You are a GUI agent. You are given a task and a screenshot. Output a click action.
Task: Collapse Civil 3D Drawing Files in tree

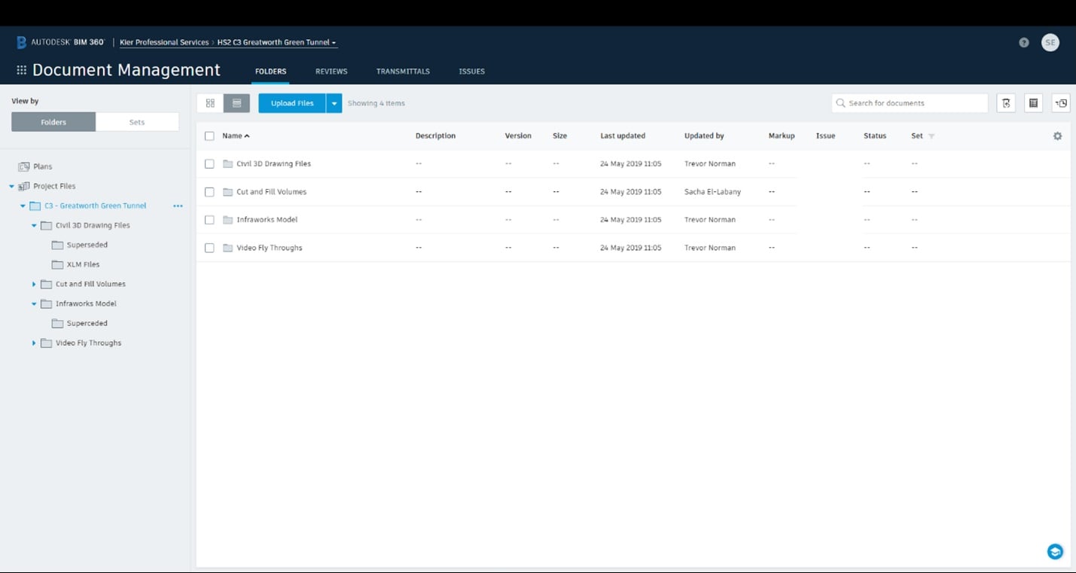pyautogui.click(x=34, y=225)
